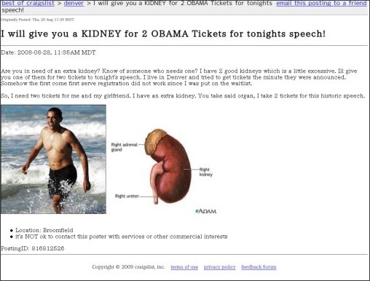This screenshot has width=370, height=281.
Task: Click the beach photo of shirtless man
Action: pyautogui.click(x=53, y=159)
